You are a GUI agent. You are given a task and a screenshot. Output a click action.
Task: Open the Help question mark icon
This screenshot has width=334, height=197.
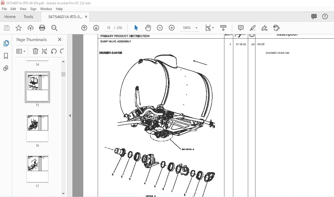[x=325, y=16]
